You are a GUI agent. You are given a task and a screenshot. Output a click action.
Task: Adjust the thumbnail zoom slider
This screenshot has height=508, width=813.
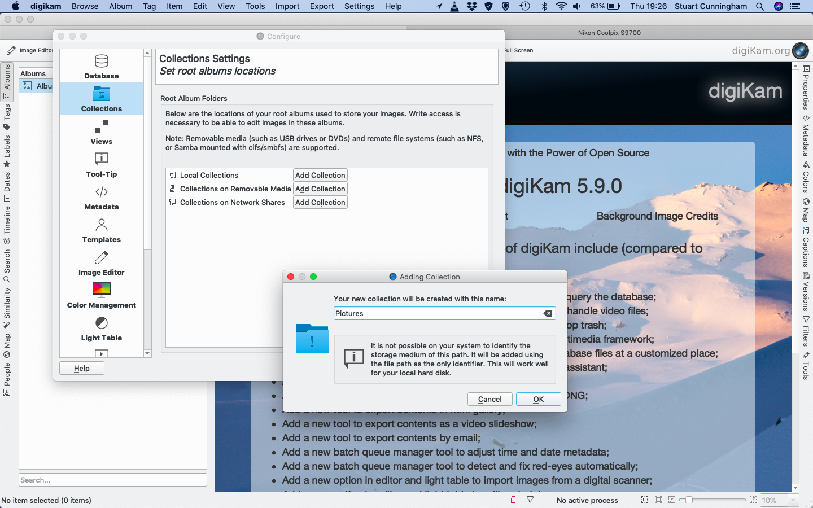click(x=689, y=500)
